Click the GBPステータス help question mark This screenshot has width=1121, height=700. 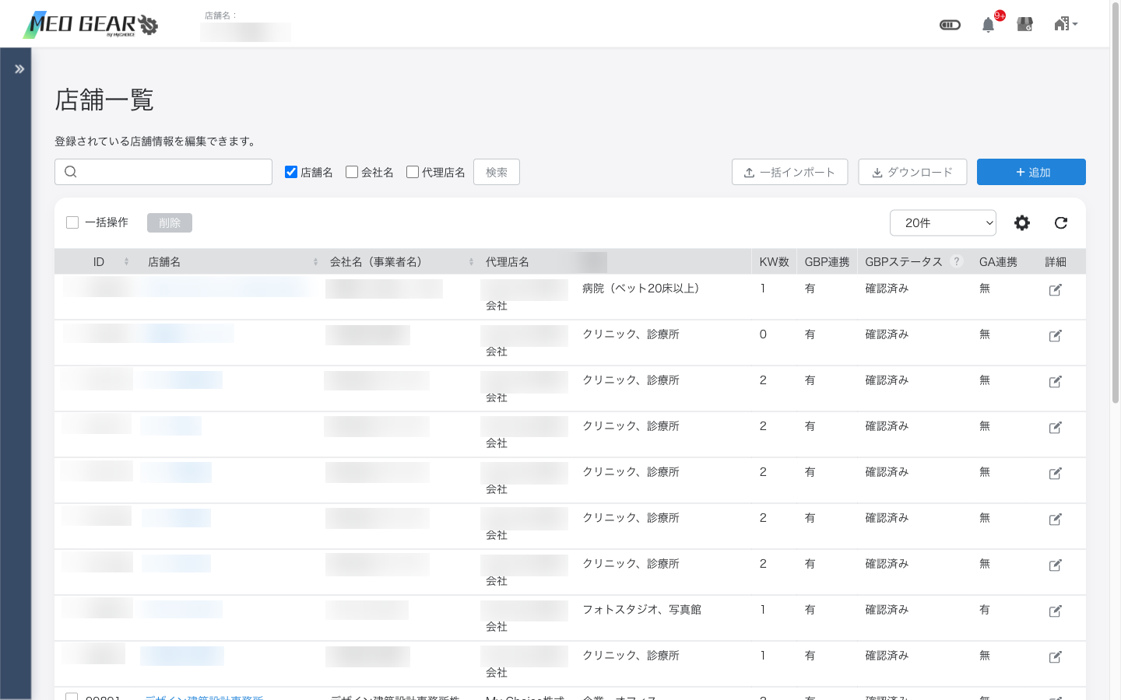pyautogui.click(x=957, y=261)
